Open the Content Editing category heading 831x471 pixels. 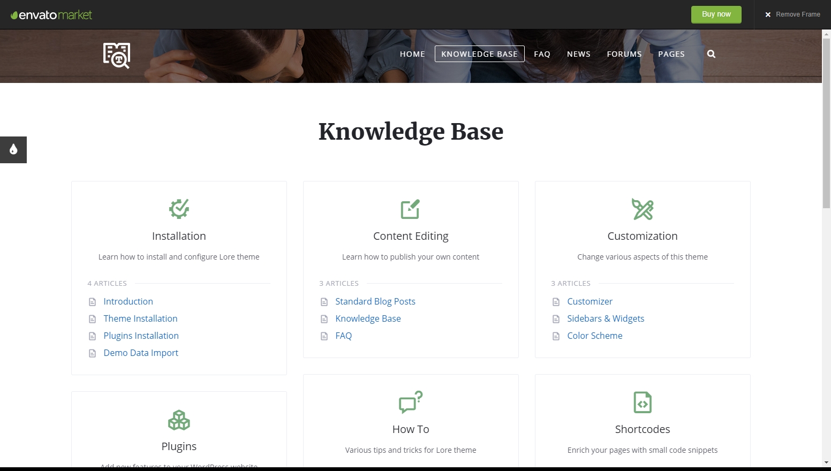click(411, 236)
